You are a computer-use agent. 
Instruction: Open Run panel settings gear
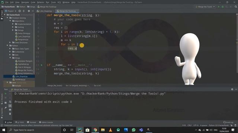click(x=232, y=89)
